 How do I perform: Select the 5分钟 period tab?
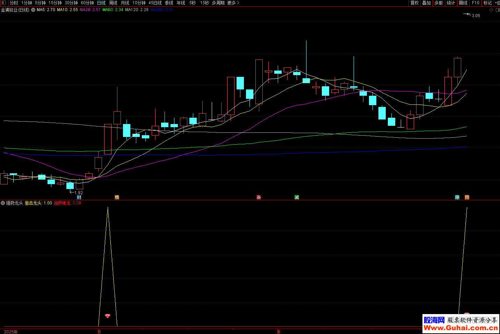click(40, 3)
